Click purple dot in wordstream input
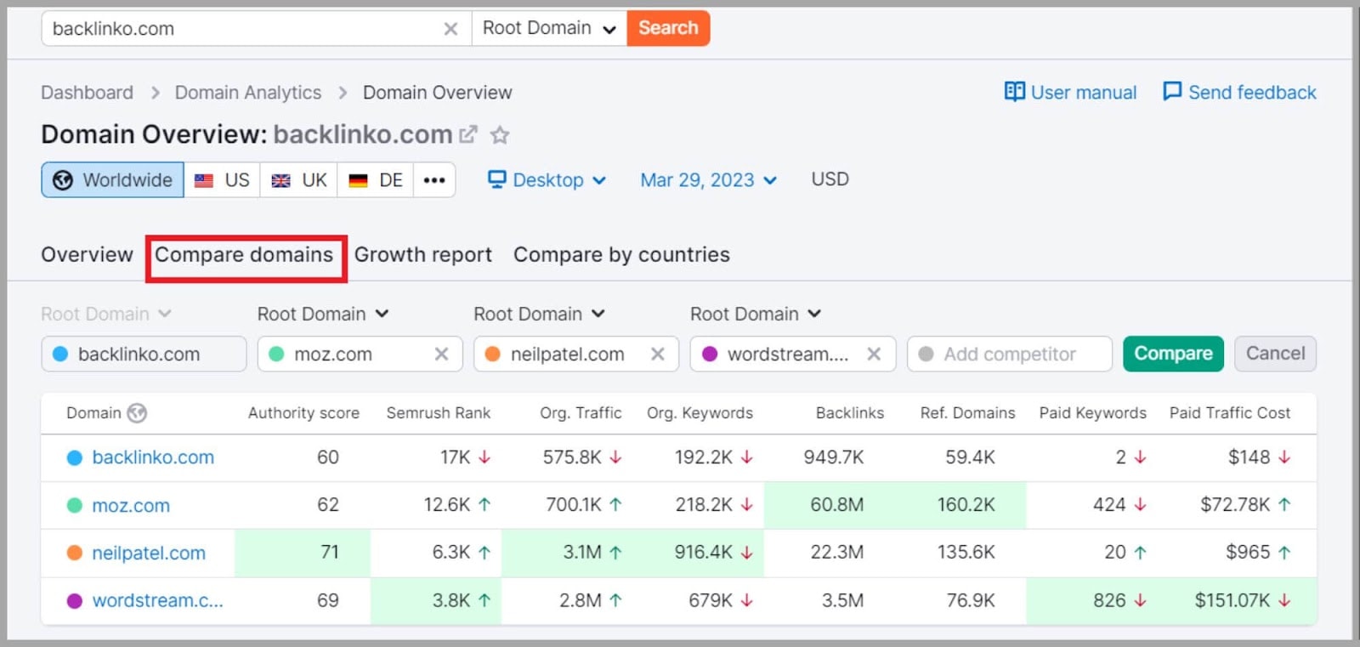Screen dimensions: 1360x647 click(710, 354)
